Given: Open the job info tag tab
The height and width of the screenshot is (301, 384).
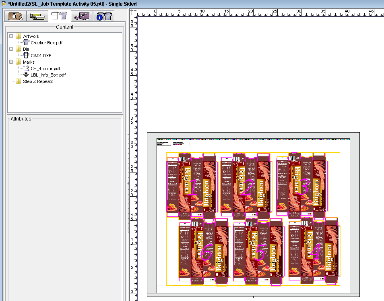Looking at the screenshot, I should click(15, 16).
